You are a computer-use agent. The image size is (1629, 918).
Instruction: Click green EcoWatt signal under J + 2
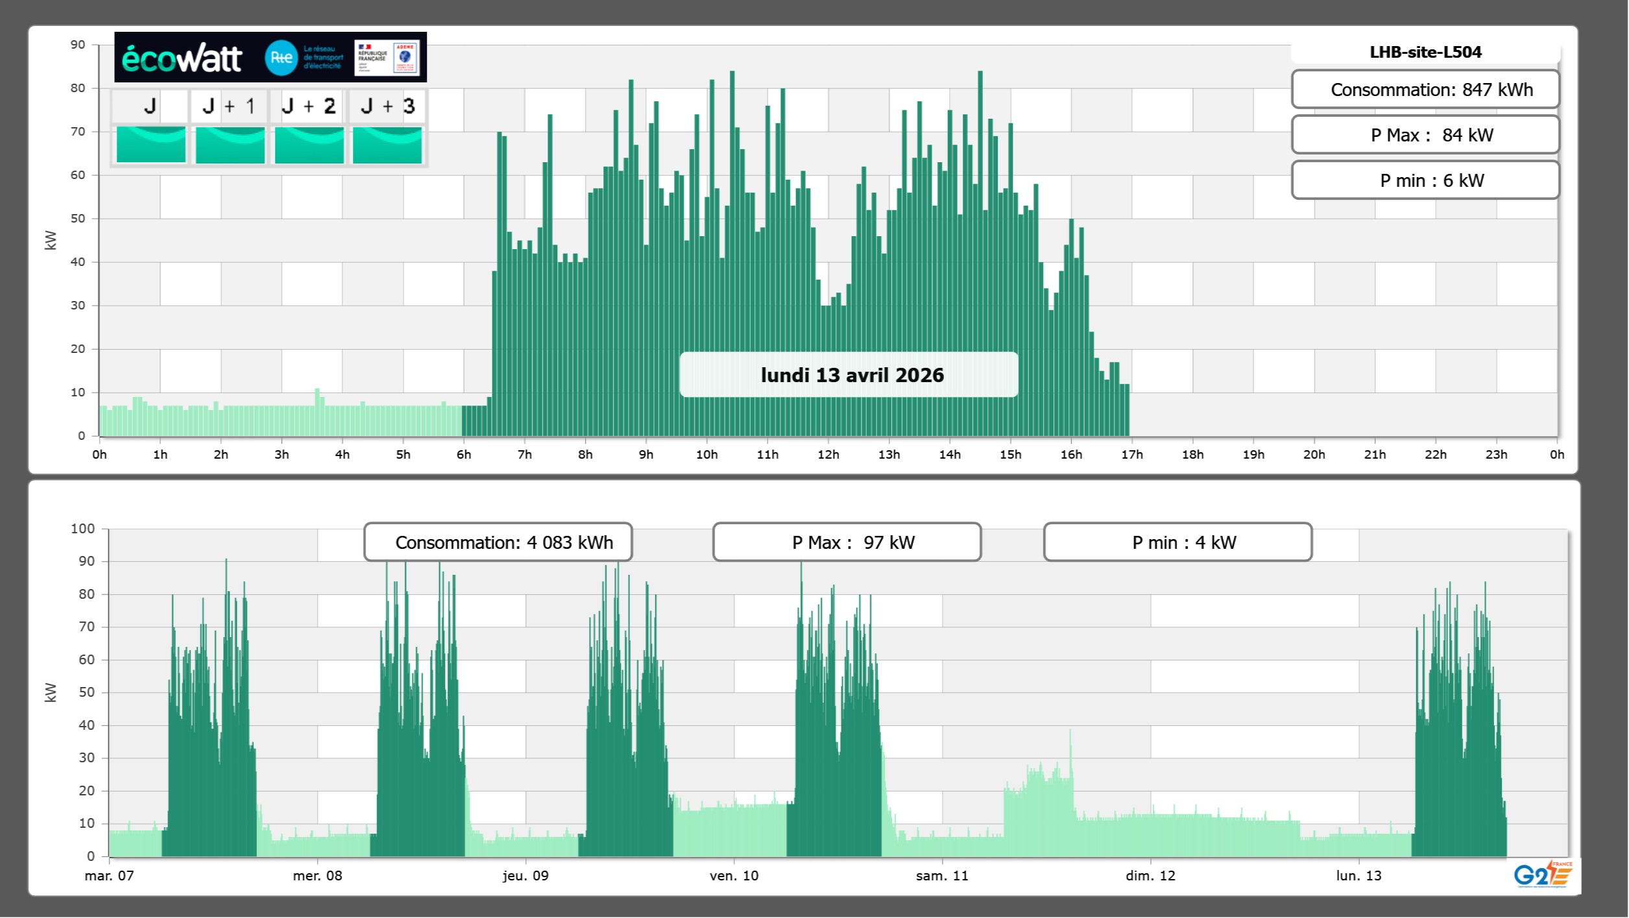pos(309,145)
